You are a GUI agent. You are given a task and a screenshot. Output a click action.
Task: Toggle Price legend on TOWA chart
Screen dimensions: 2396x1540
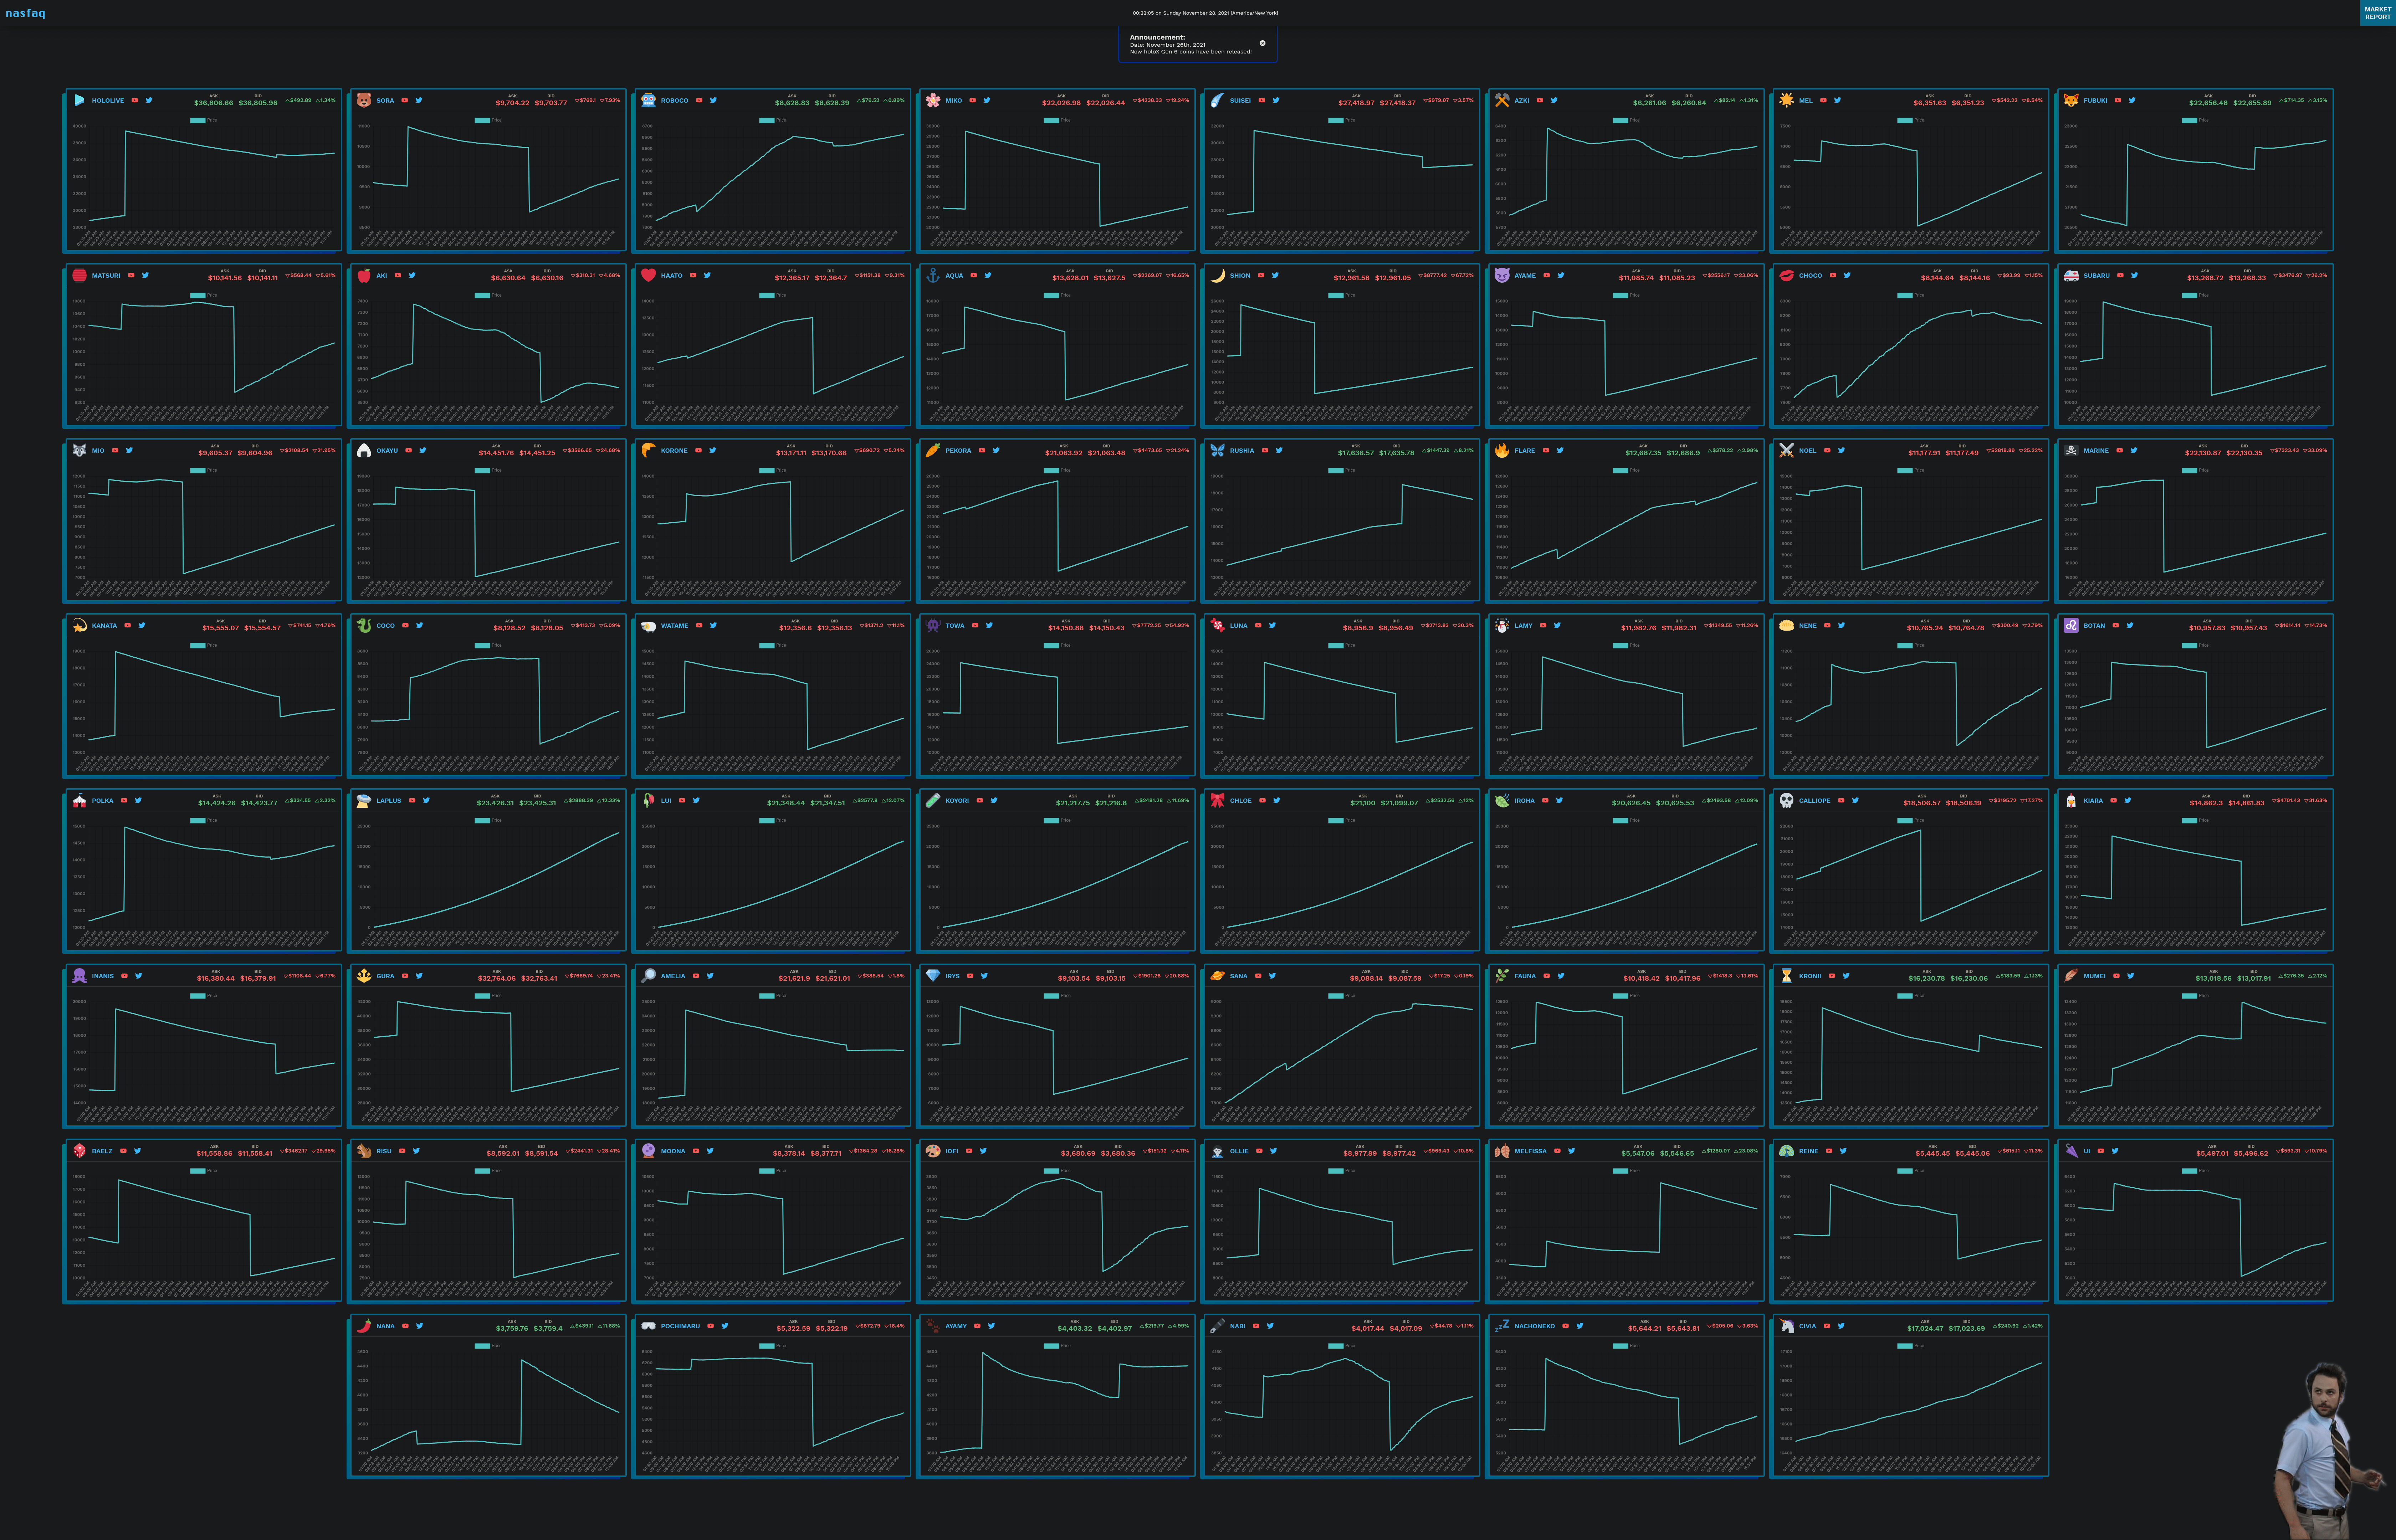(x=1058, y=645)
